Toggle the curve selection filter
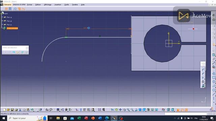Screen dimensions: 216x121 point(9,52)
